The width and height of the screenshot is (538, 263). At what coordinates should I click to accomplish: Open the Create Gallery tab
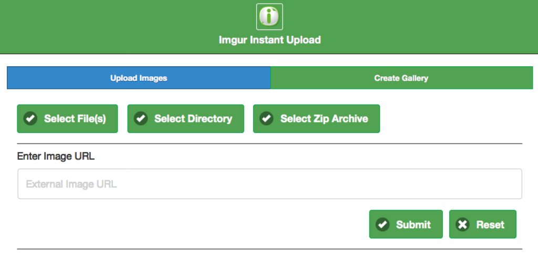click(401, 78)
